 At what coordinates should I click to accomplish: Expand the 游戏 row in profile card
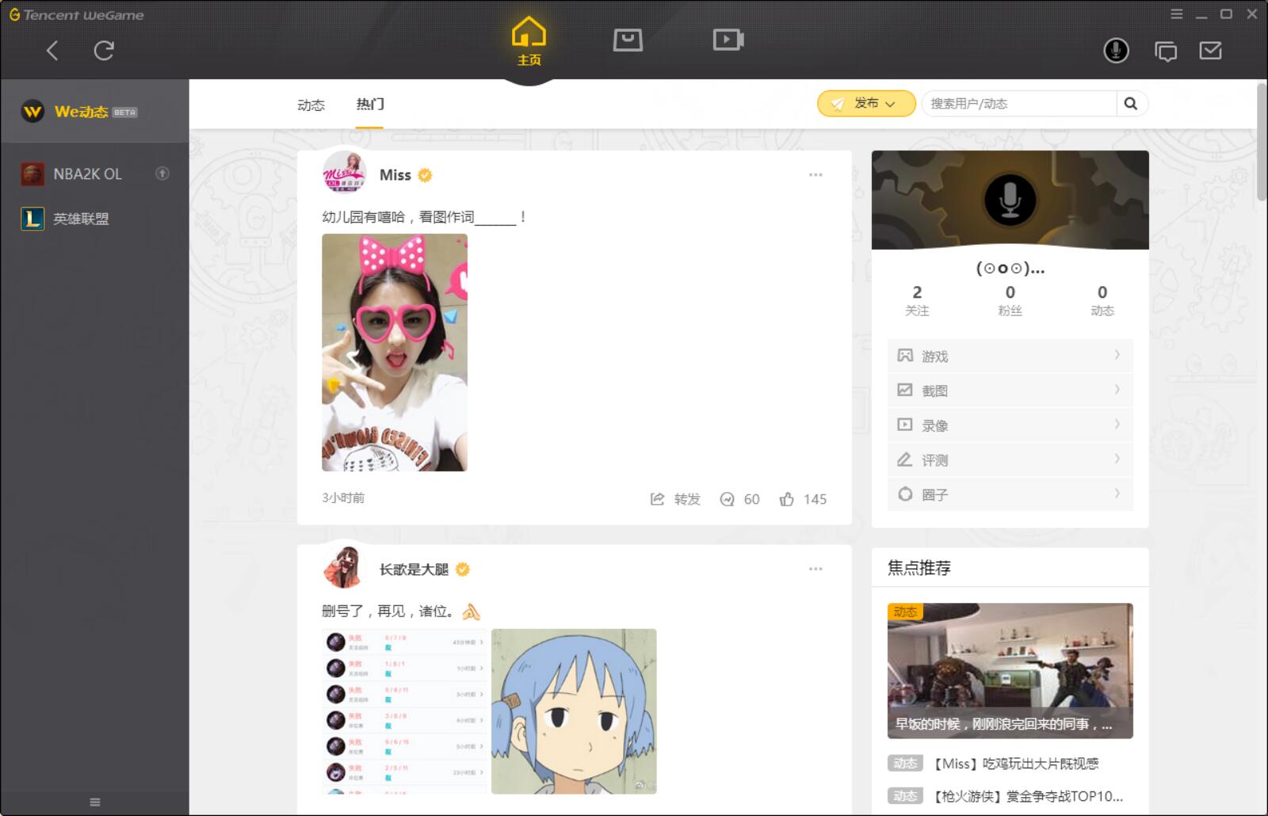tap(1010, 356)
